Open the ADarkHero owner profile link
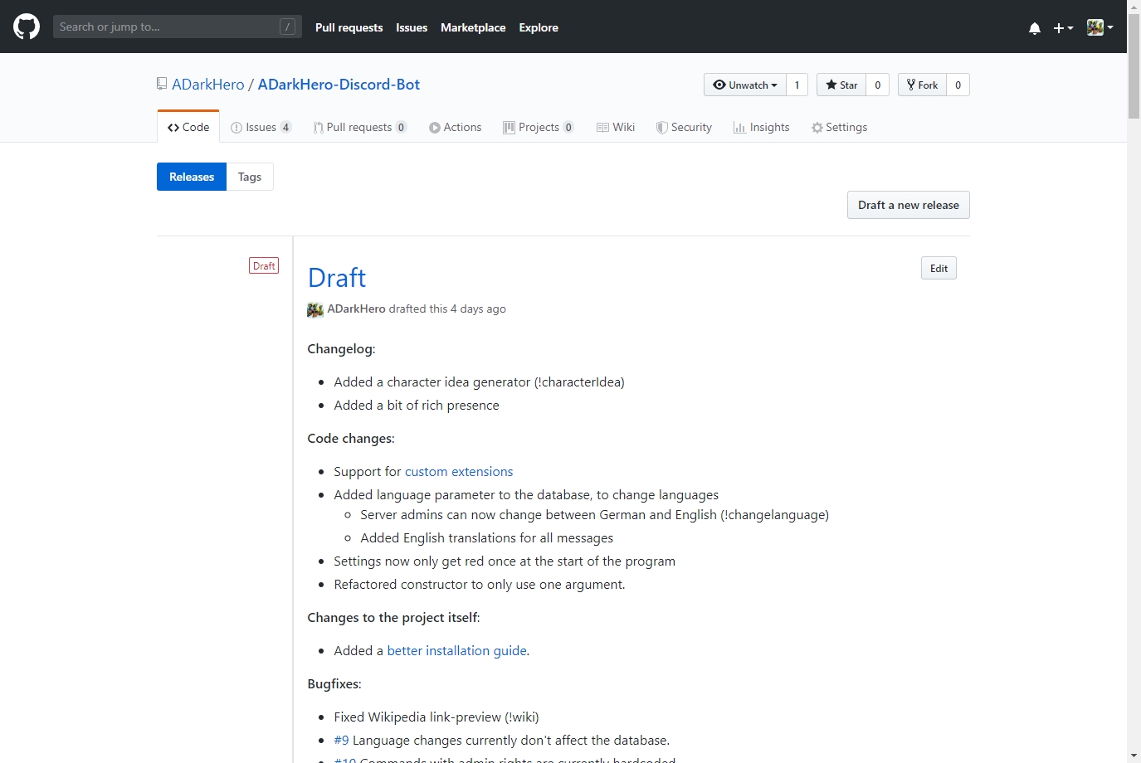Image resolution: width=1141 pixels, height=763 pixels. coord(208,85)
